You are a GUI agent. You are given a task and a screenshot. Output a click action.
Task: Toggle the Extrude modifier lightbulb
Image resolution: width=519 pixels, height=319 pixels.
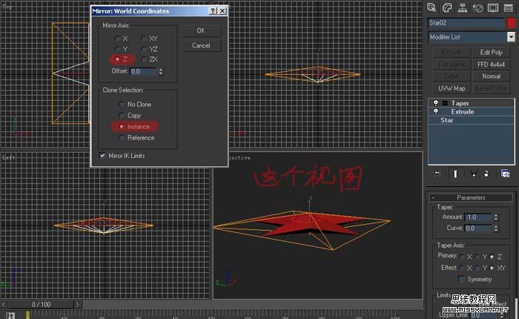(x=436, y=111)
